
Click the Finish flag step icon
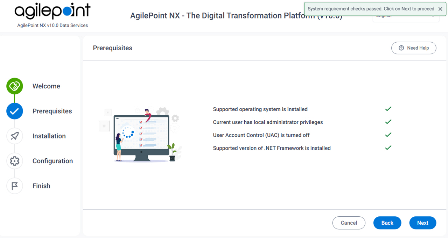click(x=15, y=186)
